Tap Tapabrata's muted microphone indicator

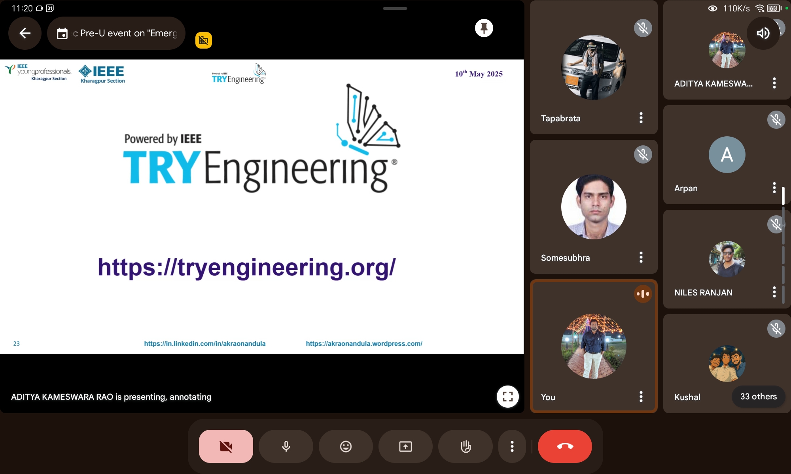tap(643, 28)
